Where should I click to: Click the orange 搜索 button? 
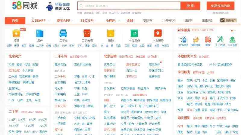click(190, 6)
